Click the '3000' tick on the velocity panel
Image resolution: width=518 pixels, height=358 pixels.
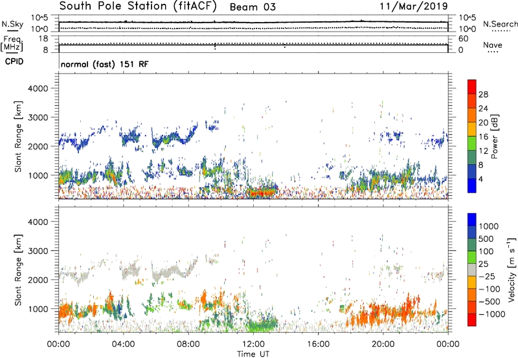38,251
